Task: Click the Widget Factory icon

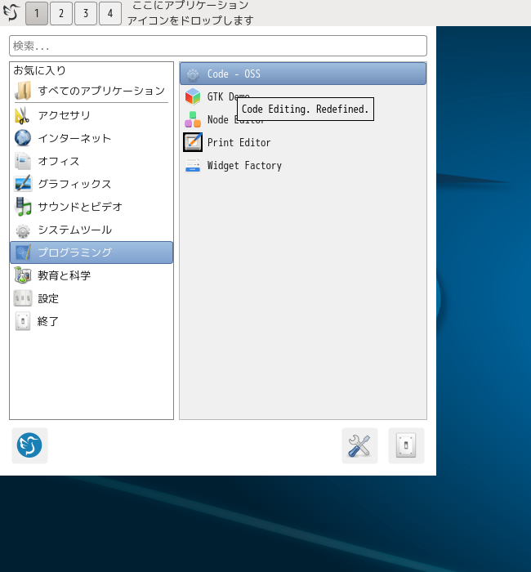Action: click(x=193, y=165)
